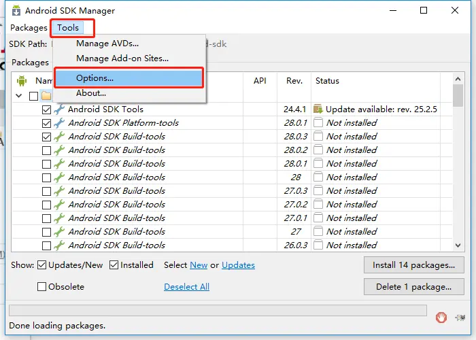The height and width of the screenshot is (340, 476).
Task: Click Install 14 packages... button
Action: pos(413,265)
